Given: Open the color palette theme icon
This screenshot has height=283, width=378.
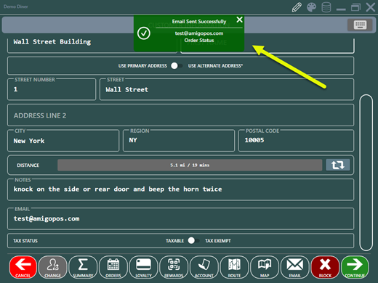Looking at the screenshot, I should pyautogui.click(x=312, y=7).
